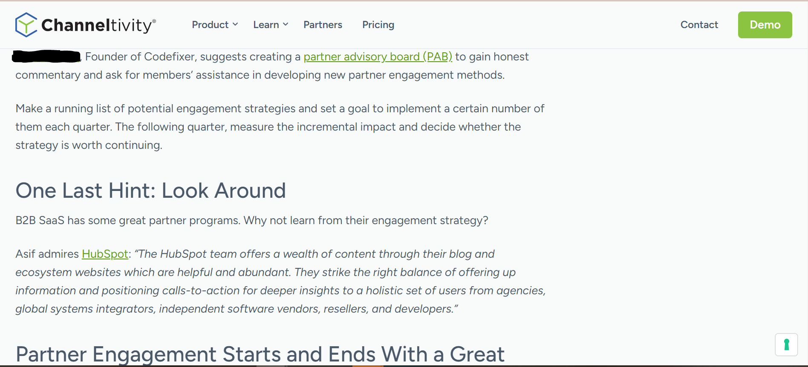808x367 pixels.
Task: Expand the chevron next to Learn
Action: tap(286, 25)
